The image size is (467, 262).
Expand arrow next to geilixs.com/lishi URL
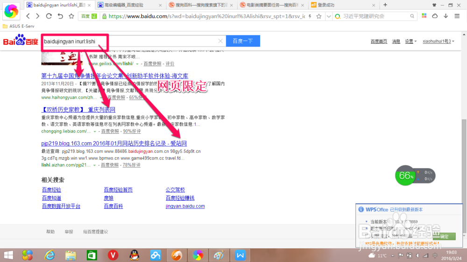(x=137, y=64)
